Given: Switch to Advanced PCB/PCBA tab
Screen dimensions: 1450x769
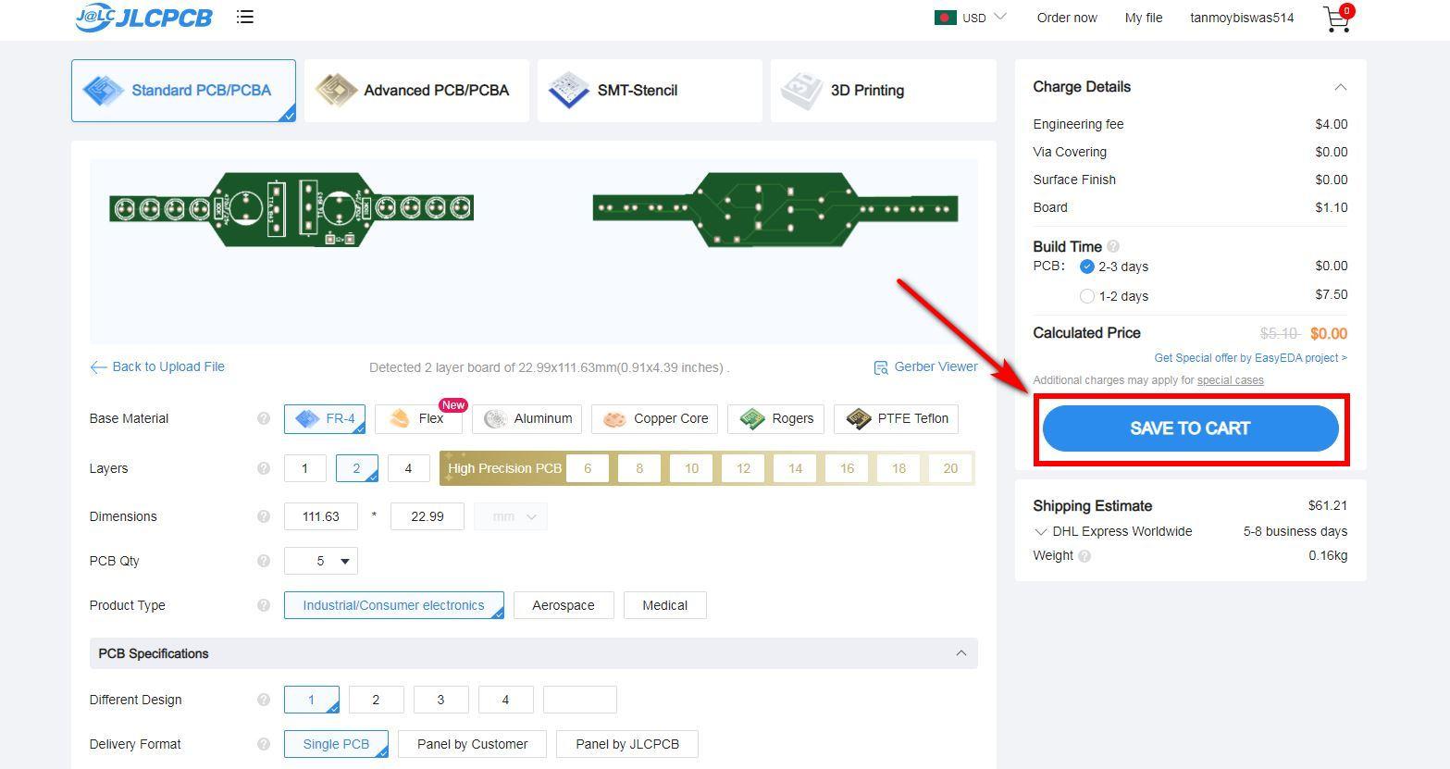Looking at the screenshot, I should tap(416, 91).
